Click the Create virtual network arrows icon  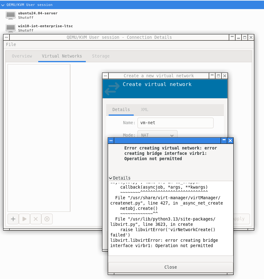pyautogui.click(x=112, y=89)
